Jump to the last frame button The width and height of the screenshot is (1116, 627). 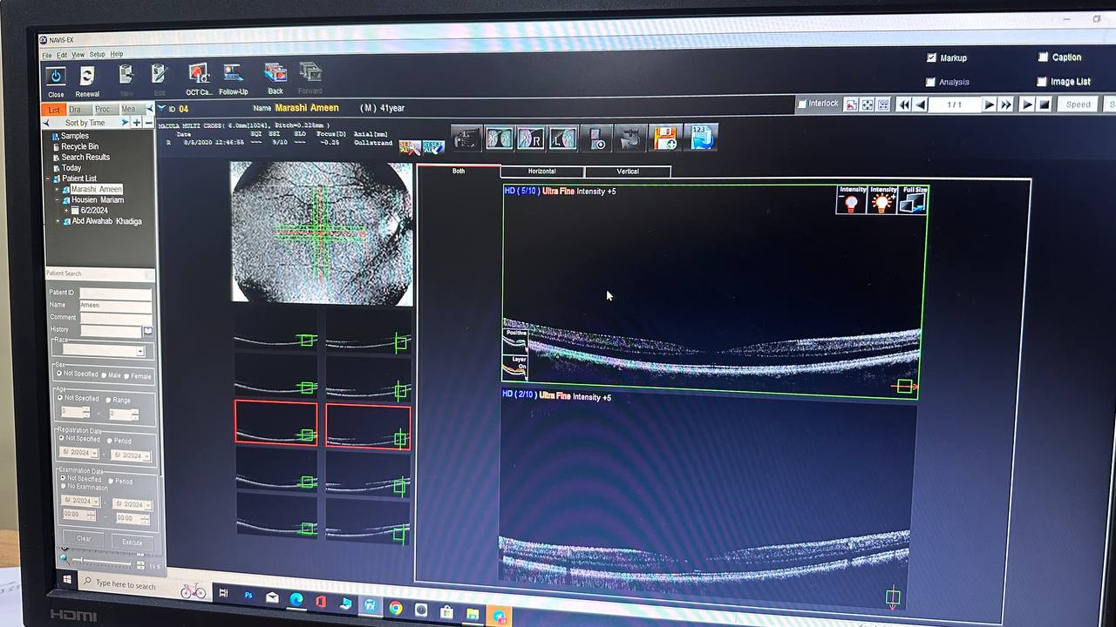pos(1006,104)
